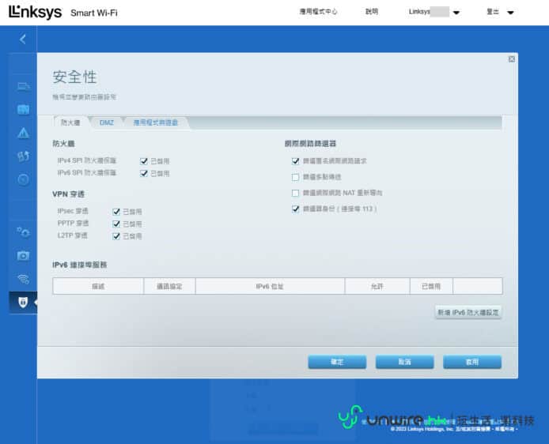Enable the filter multicast (篩選多點傳送) checkbox

coord(295,177)
